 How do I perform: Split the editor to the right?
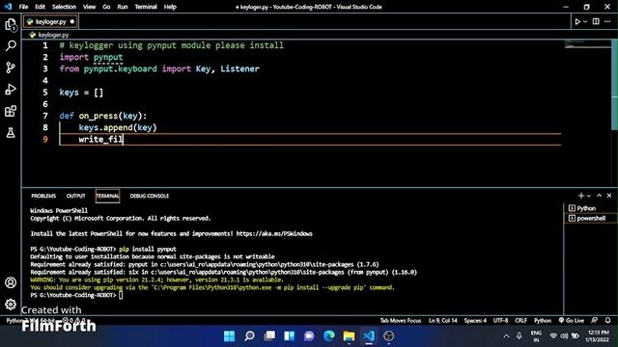pos(596,21)
